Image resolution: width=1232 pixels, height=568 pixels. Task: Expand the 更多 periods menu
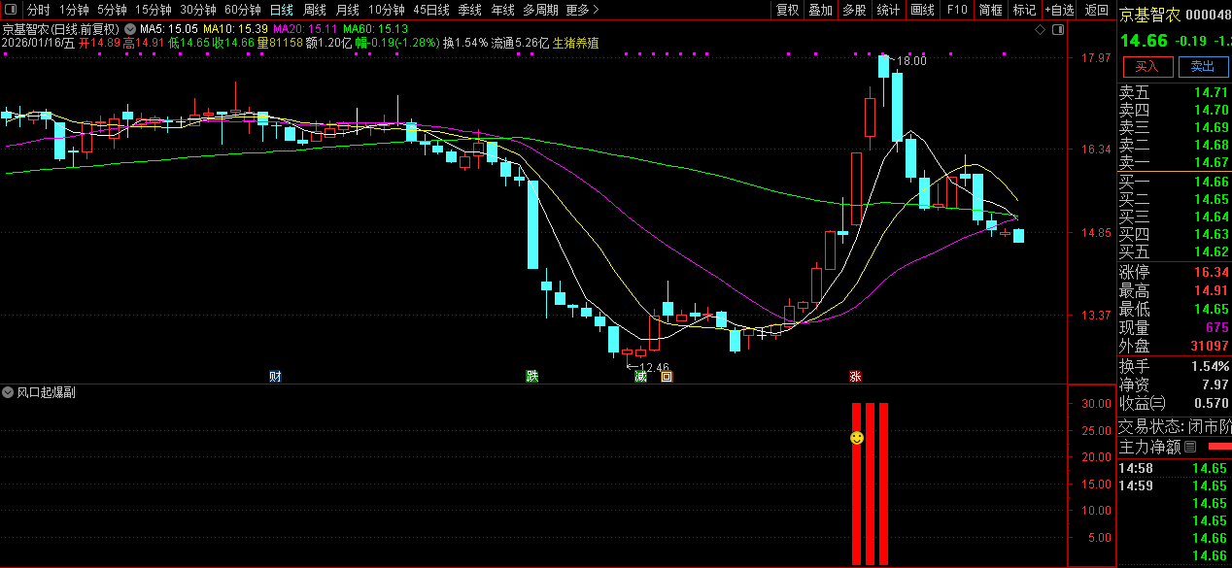[x=582, y=10]
